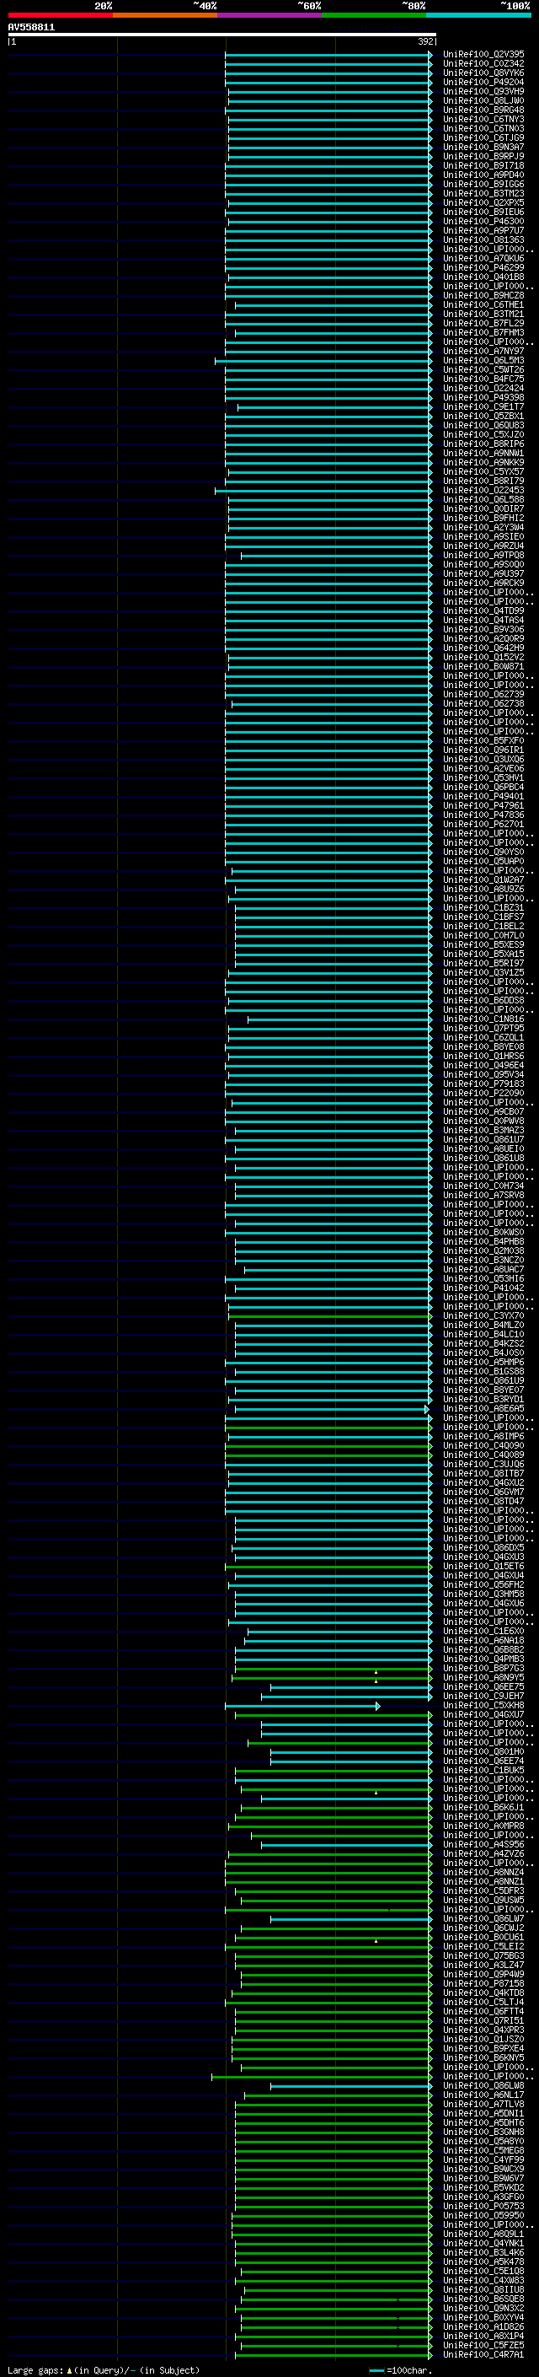Image resolution: width=539 pixels, height=2377 pixels.
Task: Click the short cyan bar for UniRef100_C5XKH8
Action: 302,1706
